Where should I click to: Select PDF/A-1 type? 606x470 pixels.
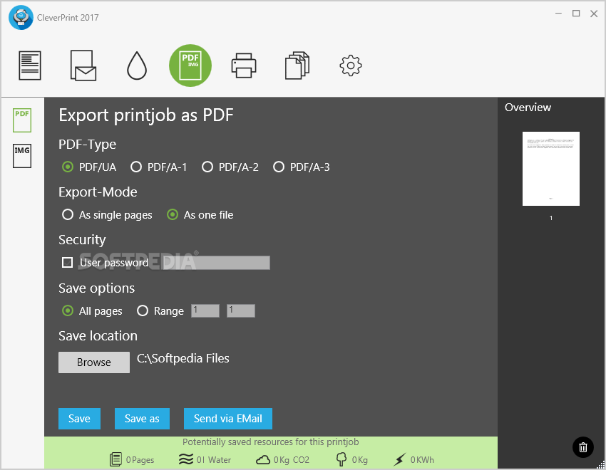(159, 167)
